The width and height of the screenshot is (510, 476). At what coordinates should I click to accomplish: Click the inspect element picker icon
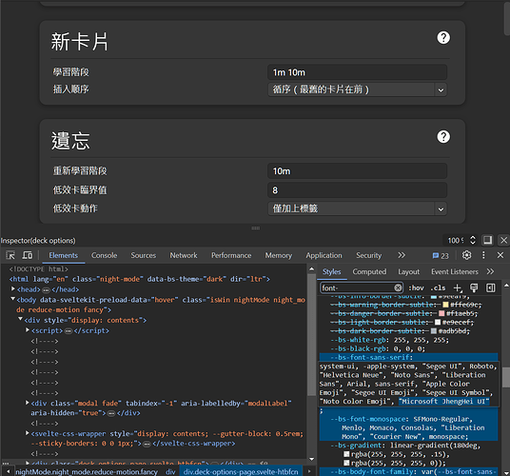coord(10,255)
